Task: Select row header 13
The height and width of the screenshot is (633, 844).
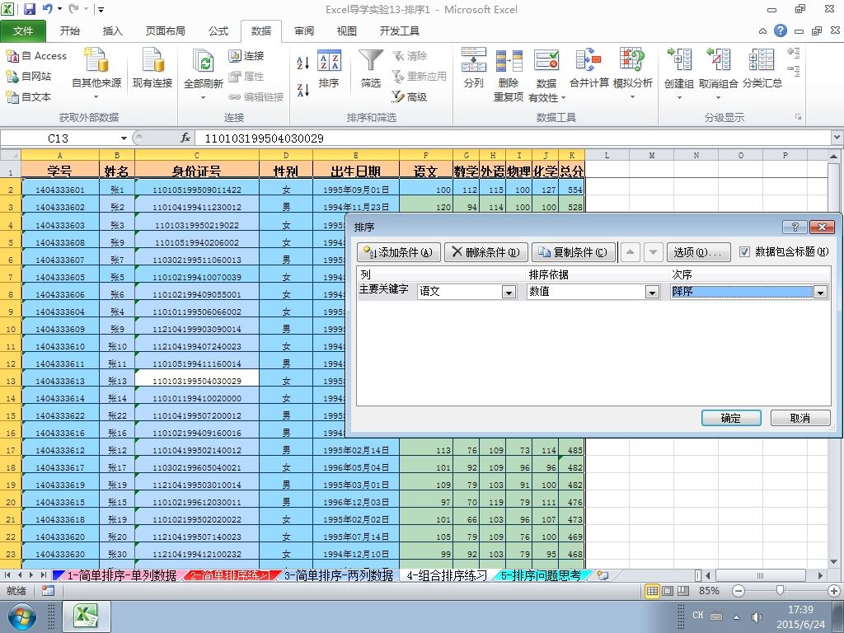Action: 11,381
